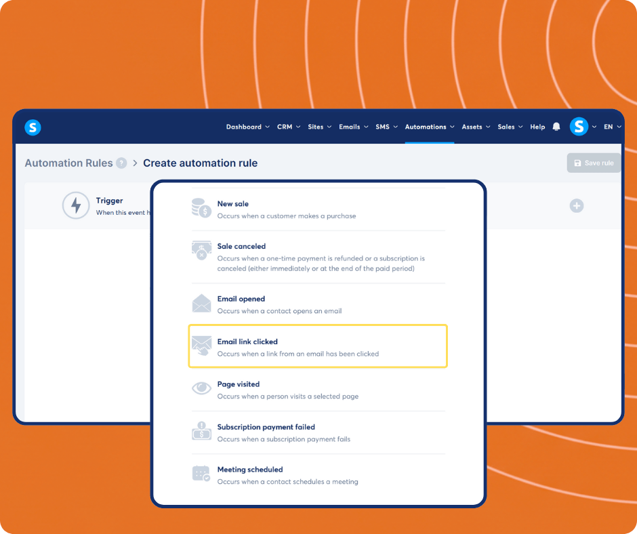
Task: Select the Email opened trigger title
Action: click(241, 299)
